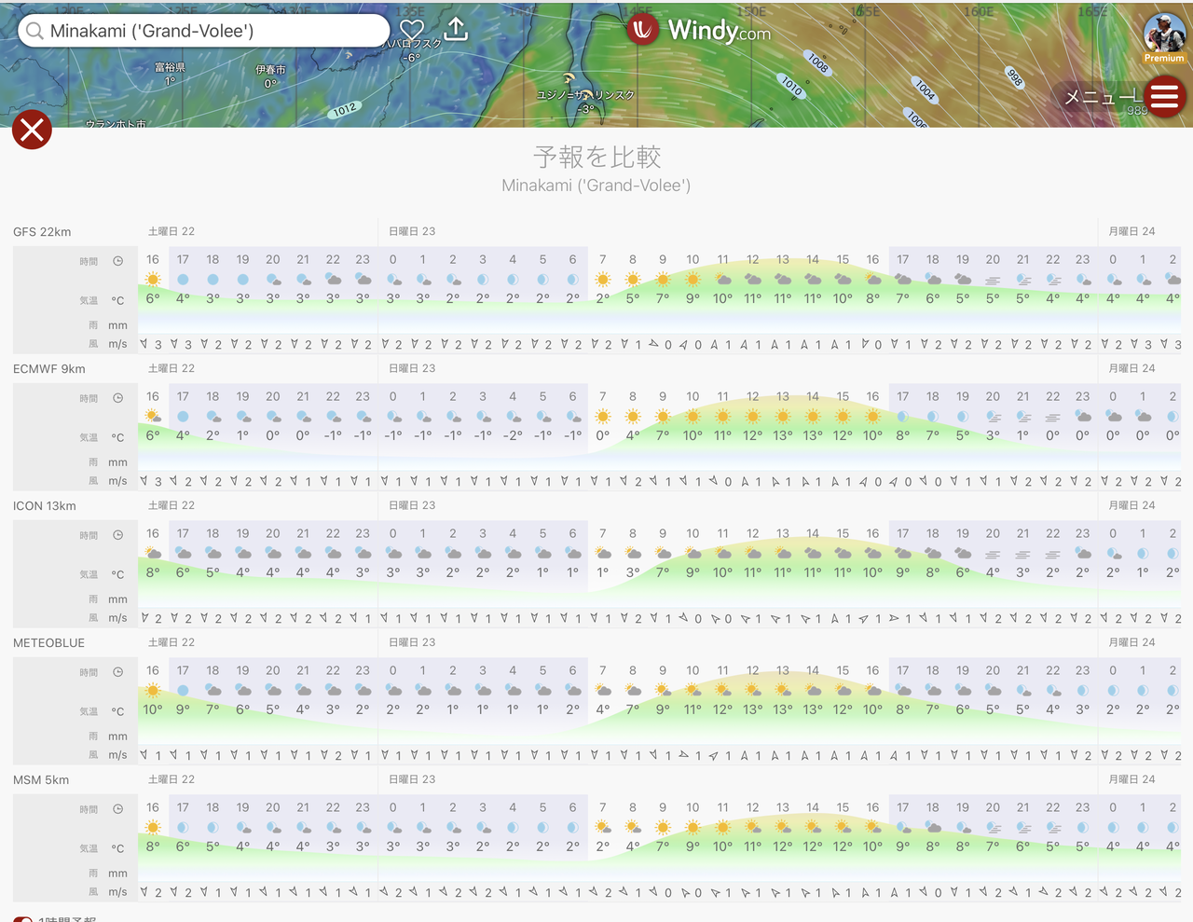This screenshot has height=922, width=1193.
Task: Select the ICON 13km model label
Action: 45,505
